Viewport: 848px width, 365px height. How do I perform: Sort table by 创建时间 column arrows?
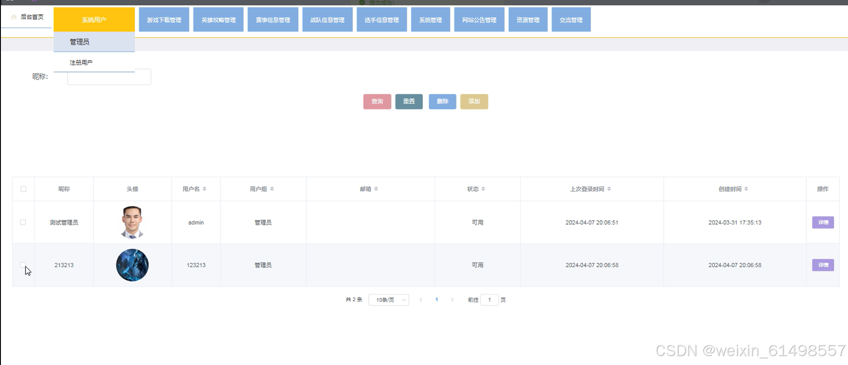[746, 189]
